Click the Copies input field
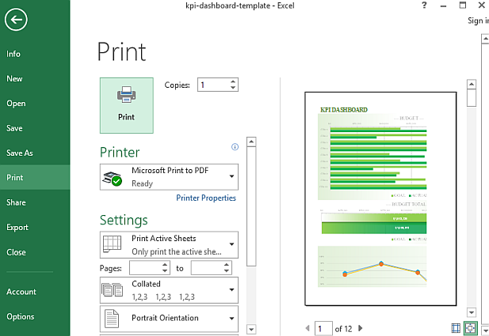 tap(214, 85)
